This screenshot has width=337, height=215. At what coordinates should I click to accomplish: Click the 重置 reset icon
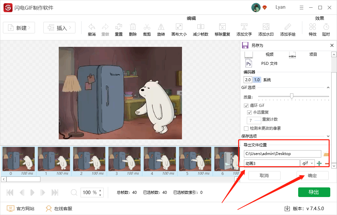119,27
